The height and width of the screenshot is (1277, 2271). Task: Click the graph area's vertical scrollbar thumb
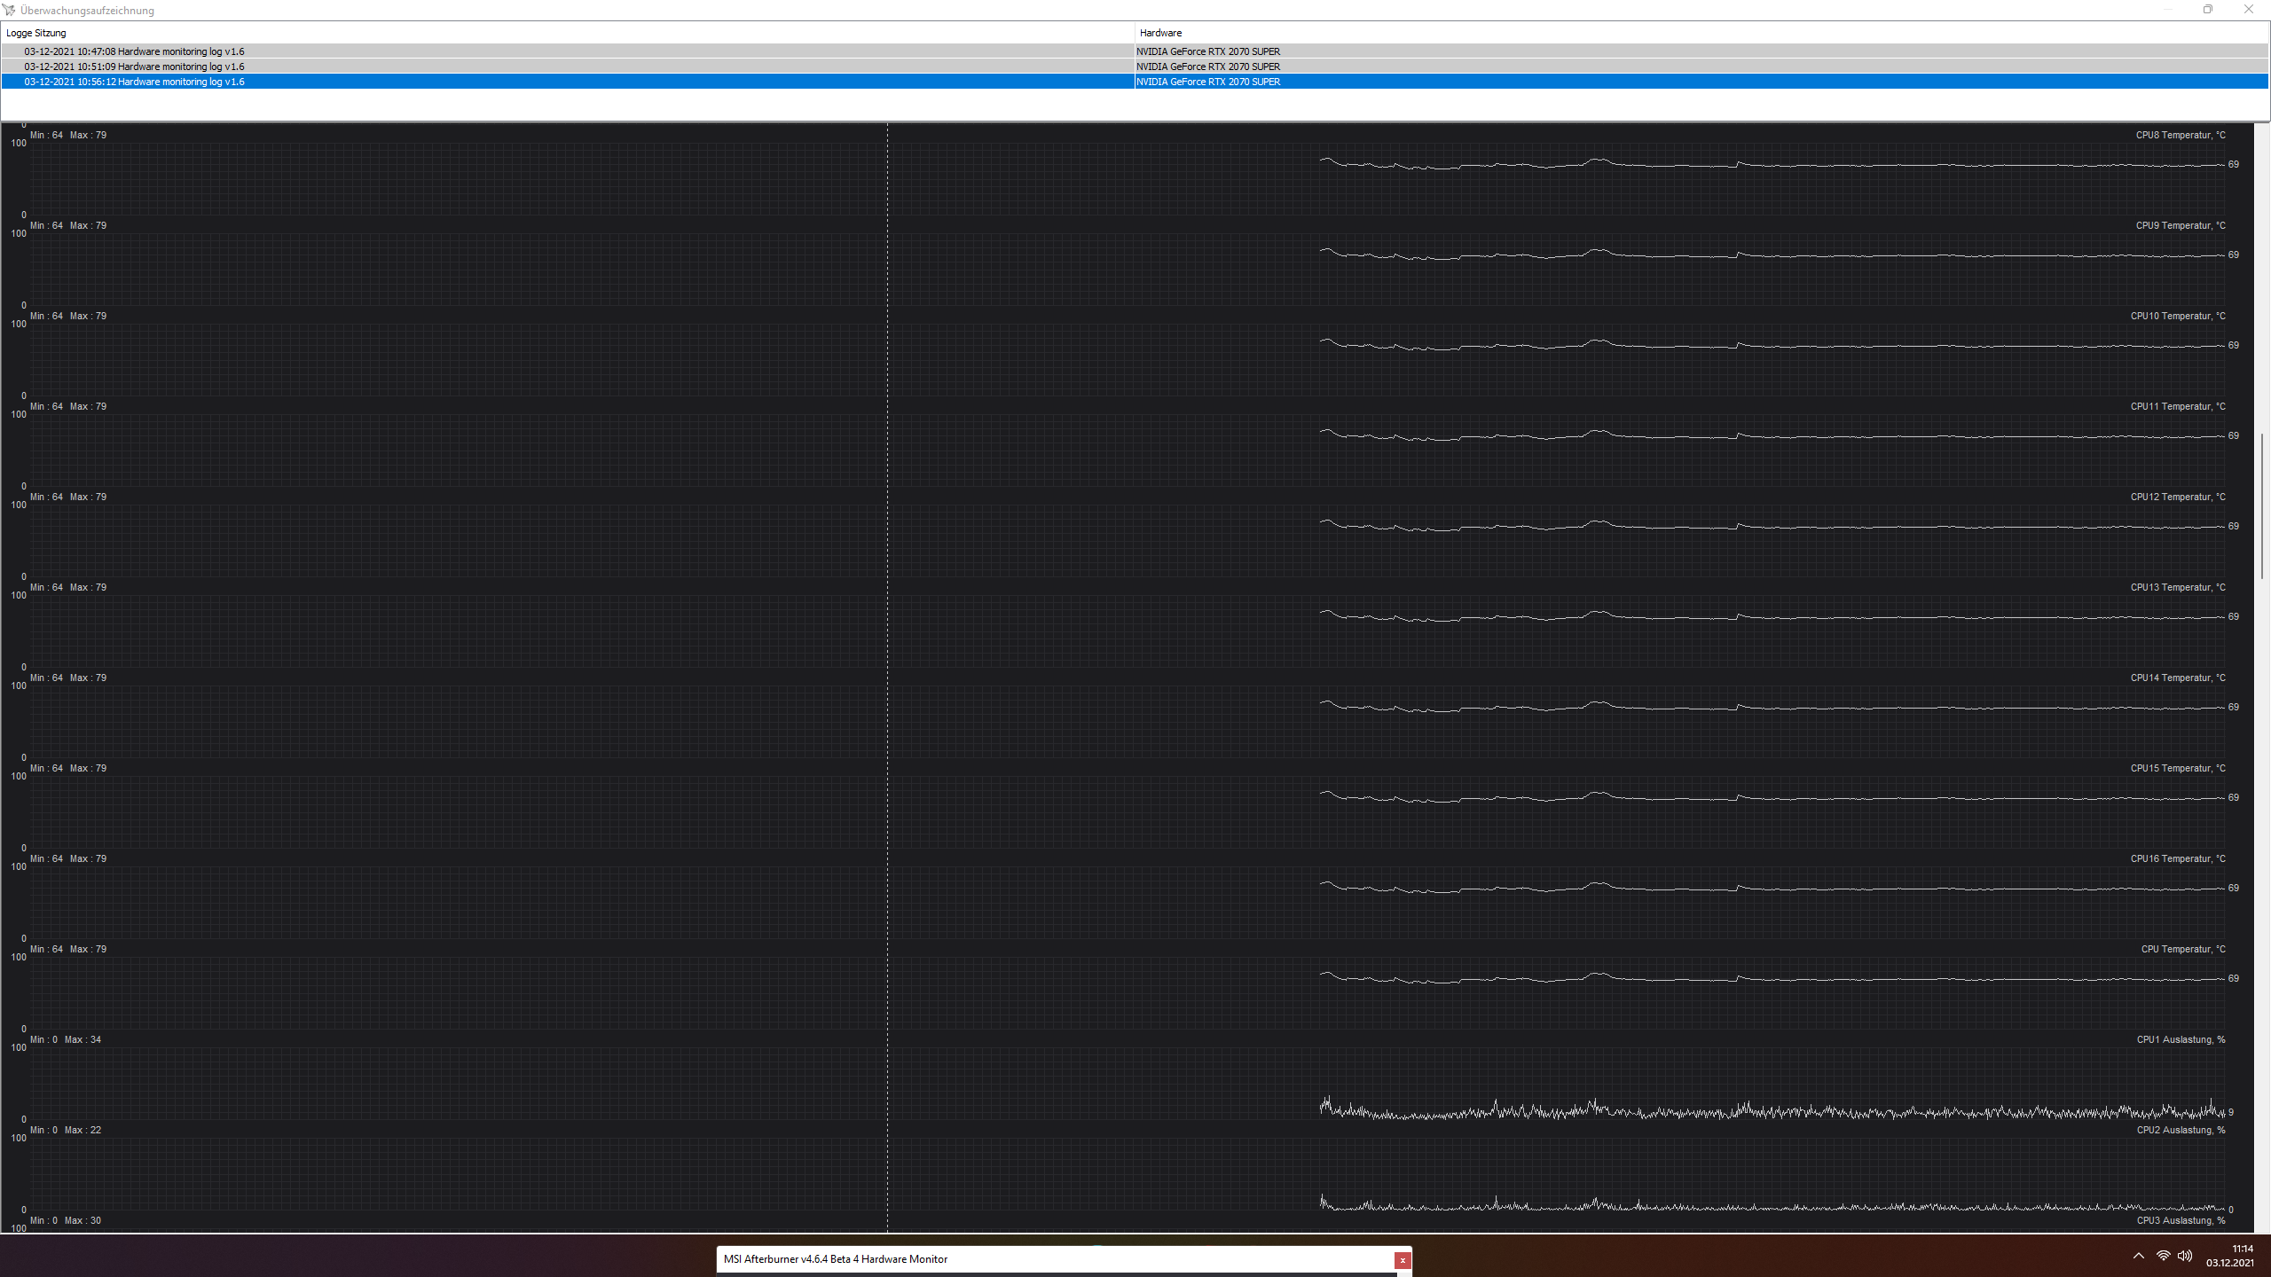[2261, 505]
